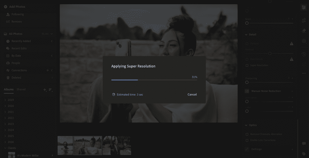Screen dimensions: 309x158
Task: Open the keywords tag icon
Action: [x=304, y=154]
